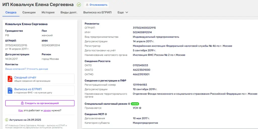The width and height of the screenshot is (258, 129).
Task: Open the История tab
Action: pyautogui.click(x=48, y=12)
